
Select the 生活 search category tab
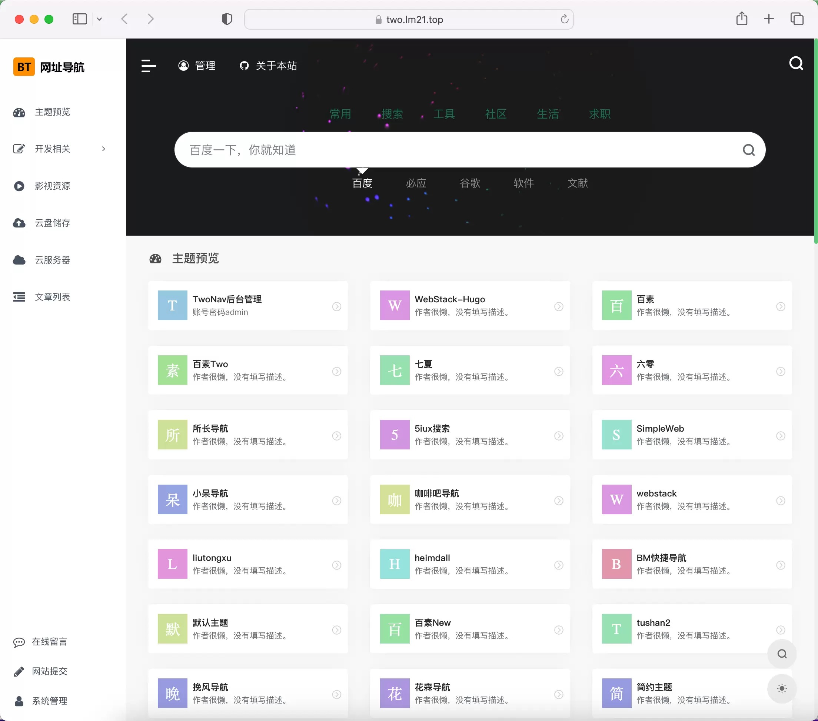tap(548, 114)
